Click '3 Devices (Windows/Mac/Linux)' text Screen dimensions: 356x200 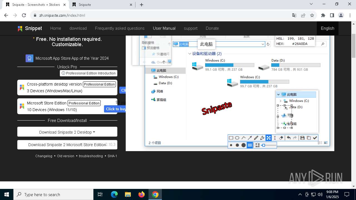(55, 91)
